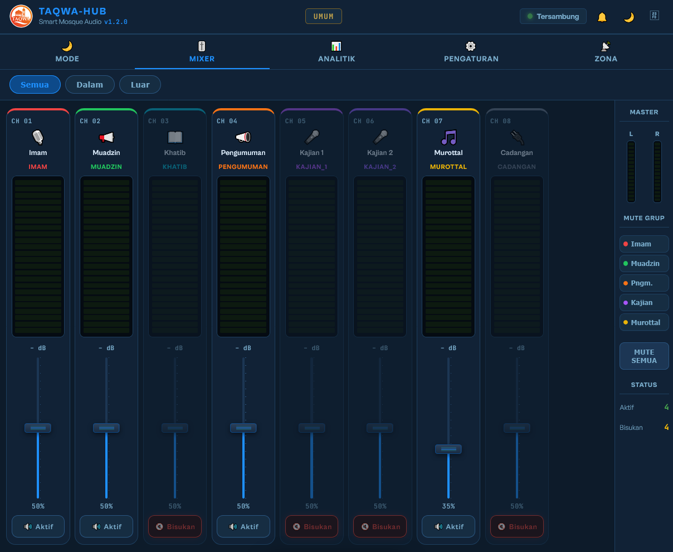This screenshot has height=552, width=673.
Task: Click the satellite icon above ZONA tab
Action: click(606, 46)
